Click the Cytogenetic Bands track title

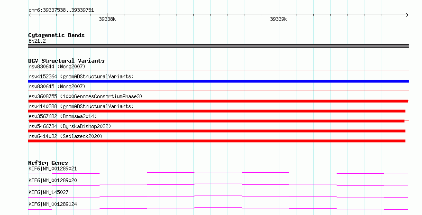(56, 35)
